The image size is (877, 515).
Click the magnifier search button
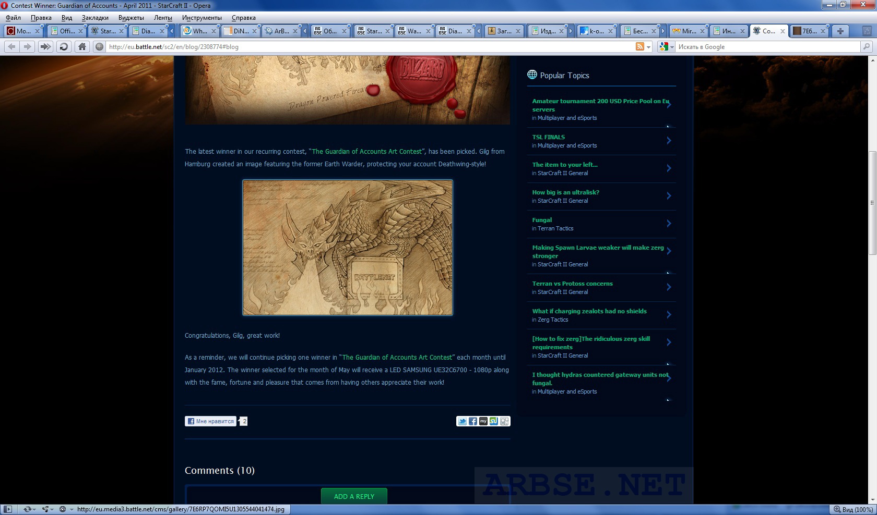867,46
